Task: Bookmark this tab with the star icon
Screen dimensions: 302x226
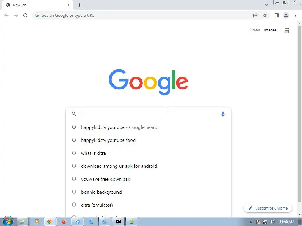Action: (265, 15)
